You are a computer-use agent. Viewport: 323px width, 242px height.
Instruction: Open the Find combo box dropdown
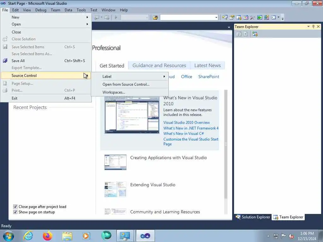216,18
